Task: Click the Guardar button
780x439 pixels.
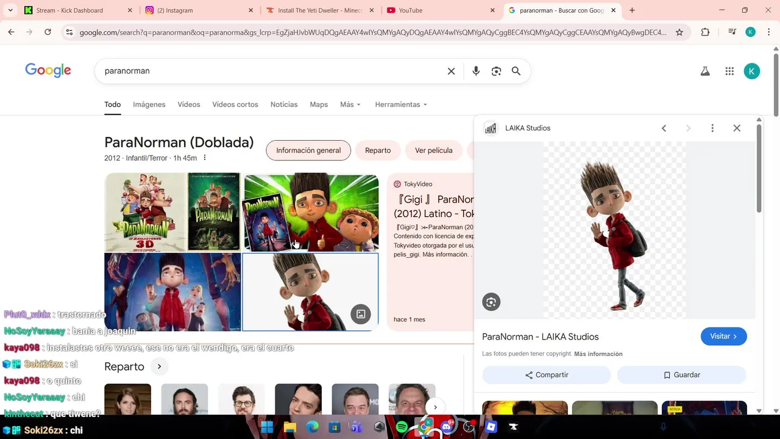Action: pos(681,375)
